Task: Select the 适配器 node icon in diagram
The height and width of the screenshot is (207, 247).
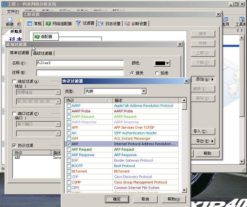Action: (x=37, y=37)
